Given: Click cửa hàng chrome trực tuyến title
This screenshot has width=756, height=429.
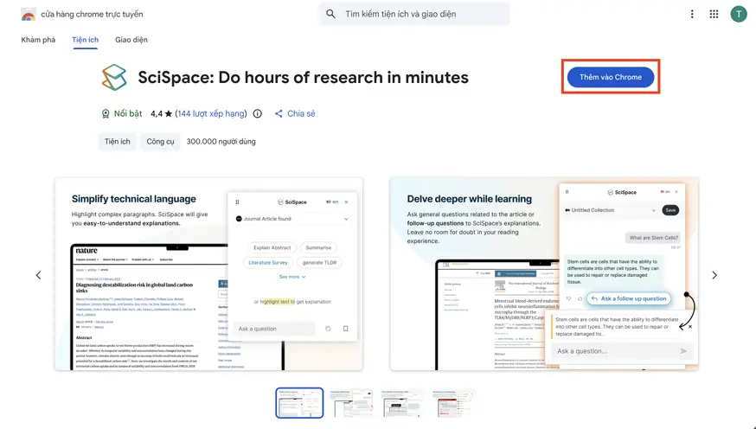Looking at the screenshot, I should click(92, 15).
